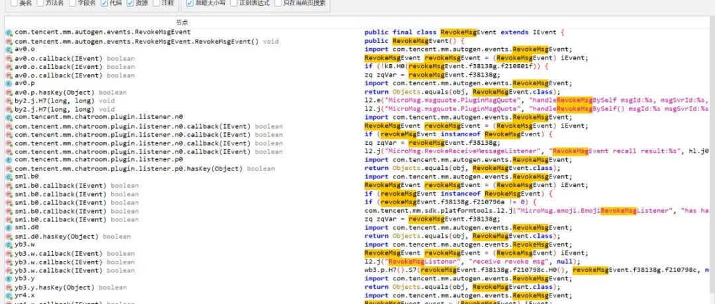Click class icon of chatroom listener.n0 node
Image resolution: width=715 pixels, height=304 pixels.
[x=9, y=118]
